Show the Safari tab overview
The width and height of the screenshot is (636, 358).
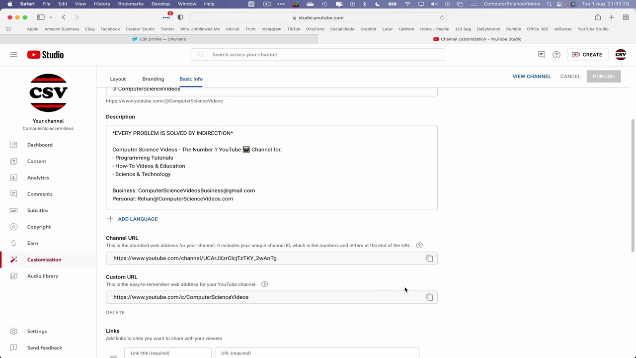(x=626, y=17)
